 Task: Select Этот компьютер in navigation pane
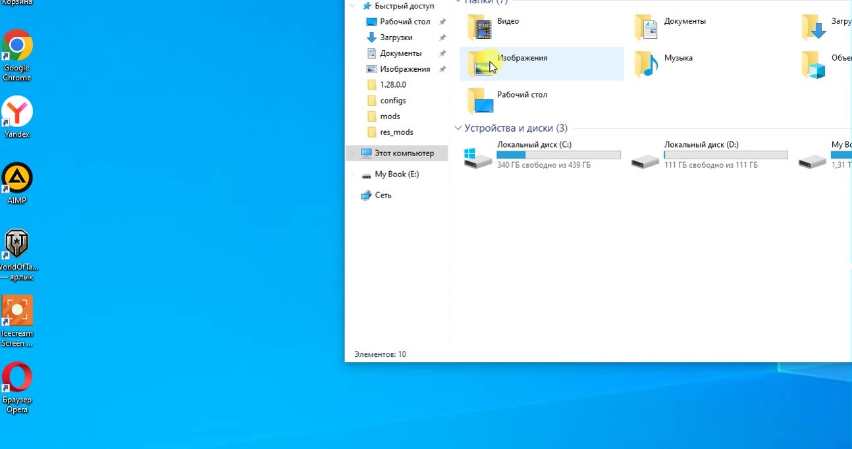point(404,153)
